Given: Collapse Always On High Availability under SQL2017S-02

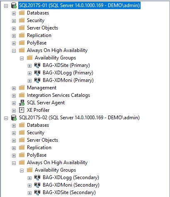Looking at the screenshot, I should [x=14, y=163].
